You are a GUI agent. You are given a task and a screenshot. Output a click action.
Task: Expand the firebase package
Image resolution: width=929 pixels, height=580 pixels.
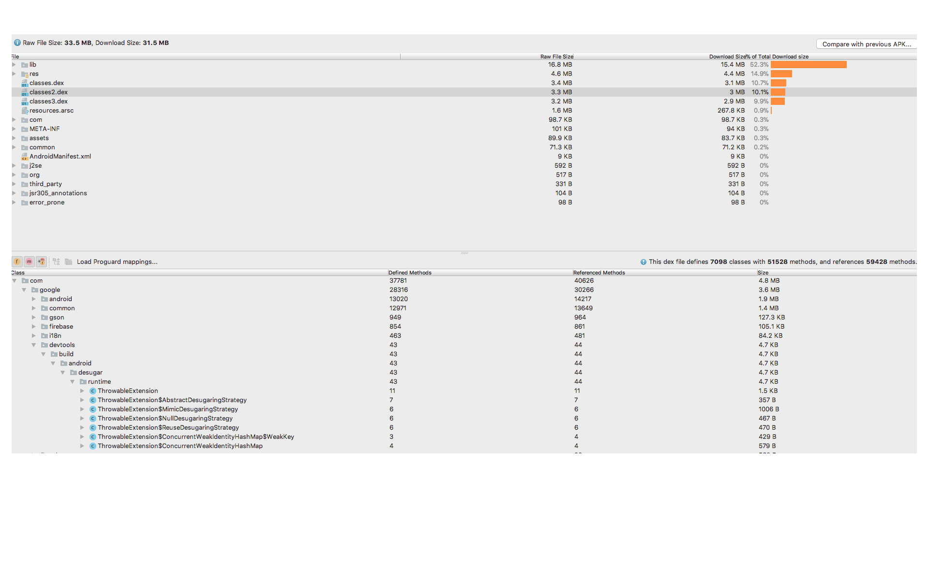click(x=34, y=327)
